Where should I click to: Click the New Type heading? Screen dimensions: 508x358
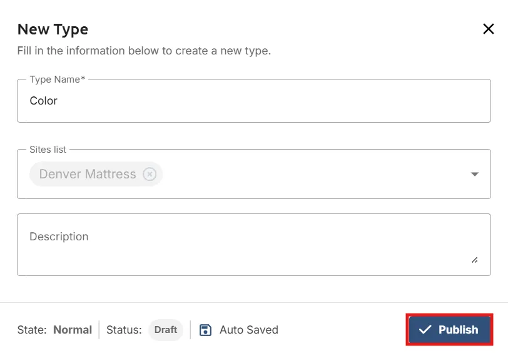click(53, 29)
